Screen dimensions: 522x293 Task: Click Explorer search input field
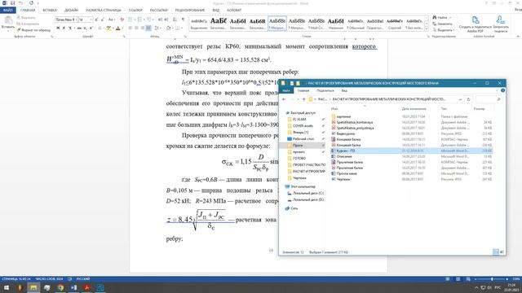[x=489, y=99]
